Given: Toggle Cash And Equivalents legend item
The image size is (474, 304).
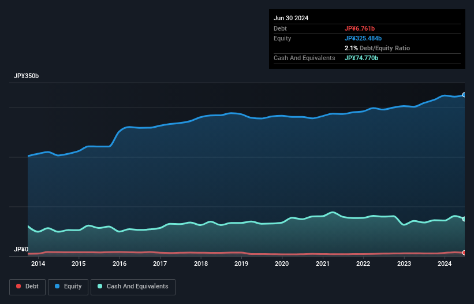Looking at the screenshot, I should pyautogui.click(x=133, y=286).
